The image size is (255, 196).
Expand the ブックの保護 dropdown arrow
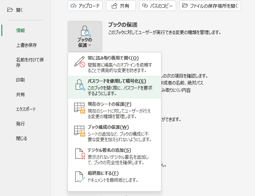90,45
